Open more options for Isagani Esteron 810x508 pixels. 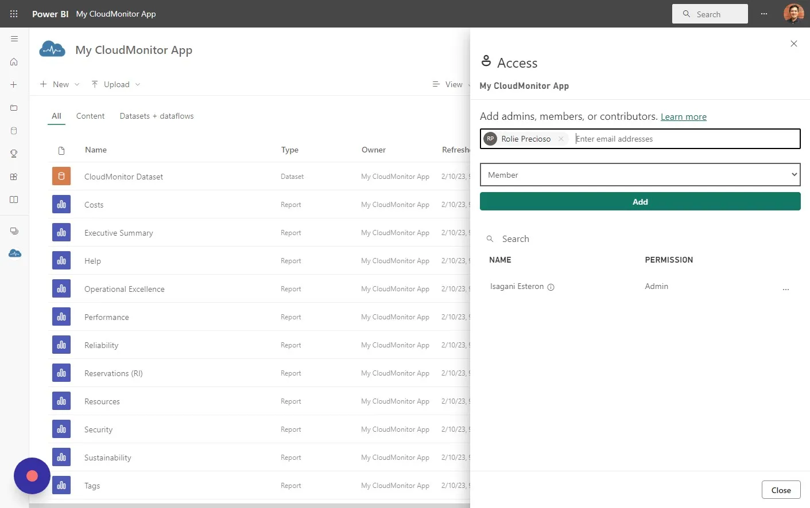tap(786, 289)
